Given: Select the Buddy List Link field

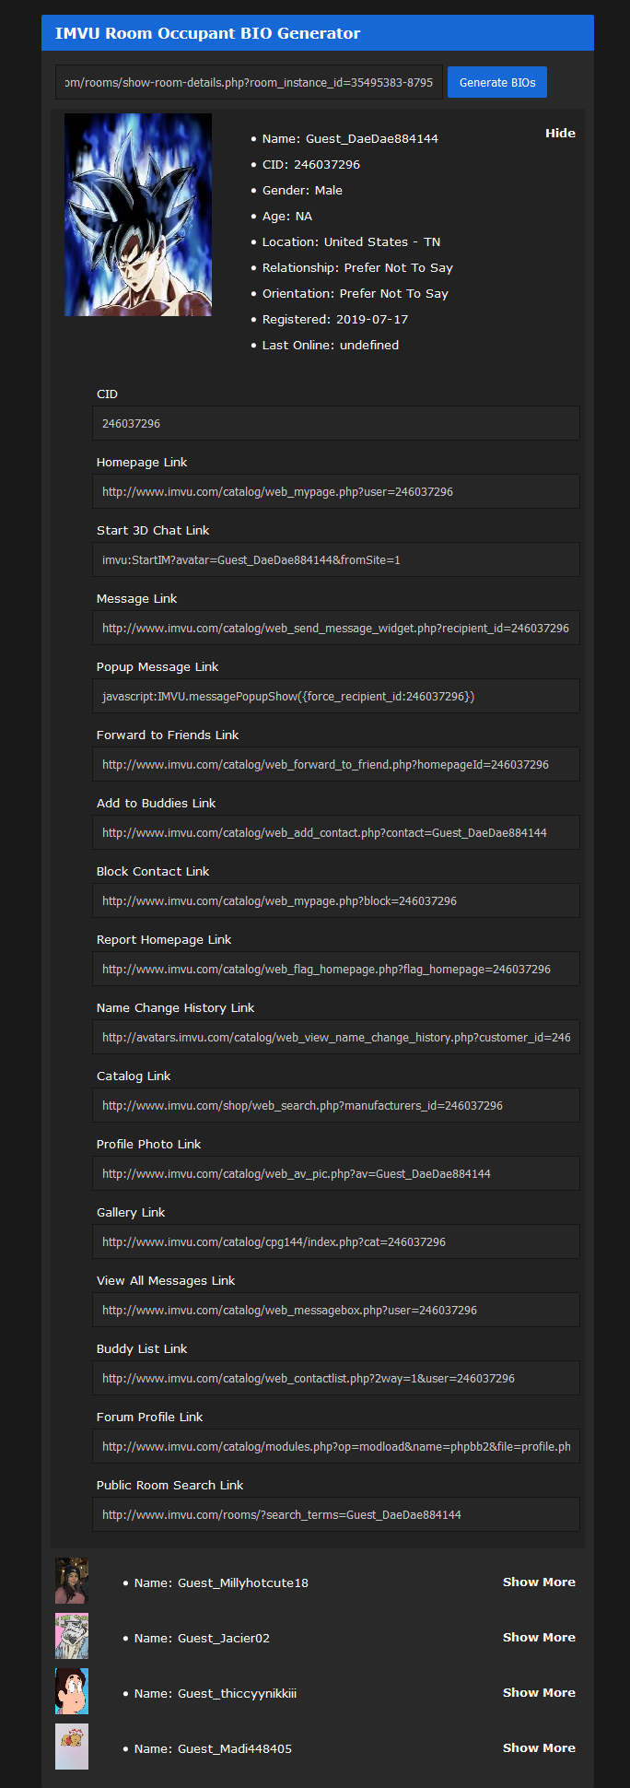Looking at the screenshot, I should tap(336, 1378).
